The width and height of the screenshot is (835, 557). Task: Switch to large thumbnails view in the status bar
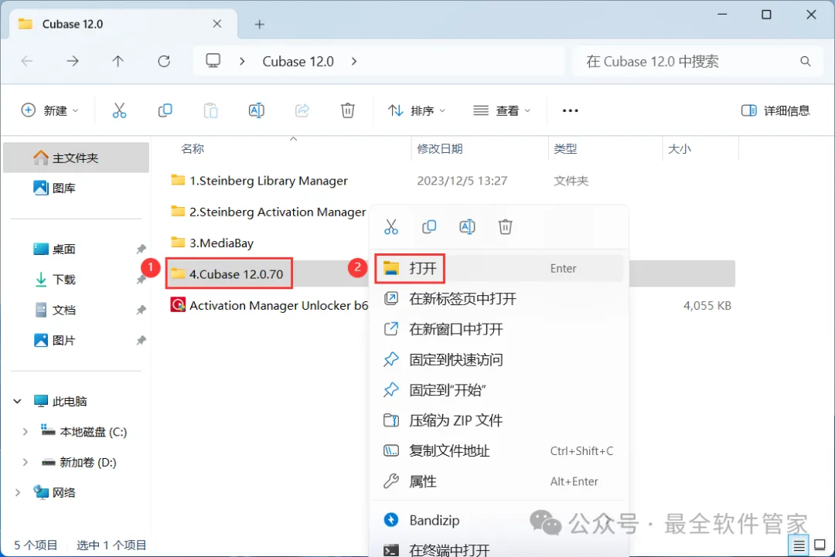coord(820,545)
